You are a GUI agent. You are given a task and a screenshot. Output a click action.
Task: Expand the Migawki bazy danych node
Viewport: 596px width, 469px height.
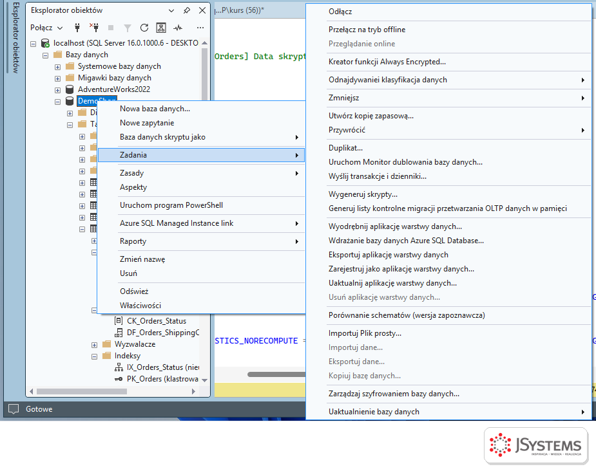tap(57, 78)
